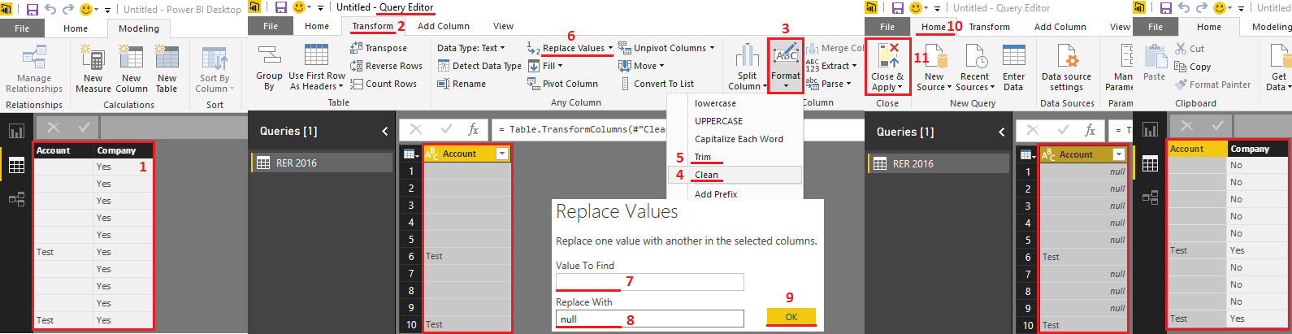Screen dimensions: 1292x334
Task: Open the Replace Values dropdown
Action: (x=610, y=48)
